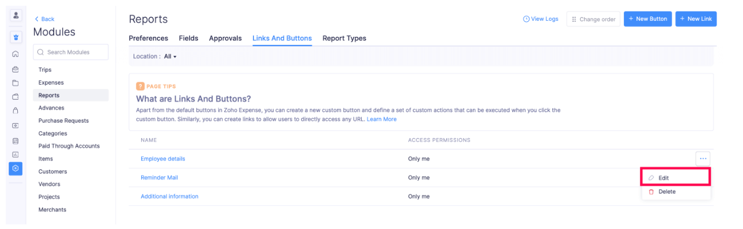
Task: Choose Delete from the context menu
Action: click(x=676, y=192)
